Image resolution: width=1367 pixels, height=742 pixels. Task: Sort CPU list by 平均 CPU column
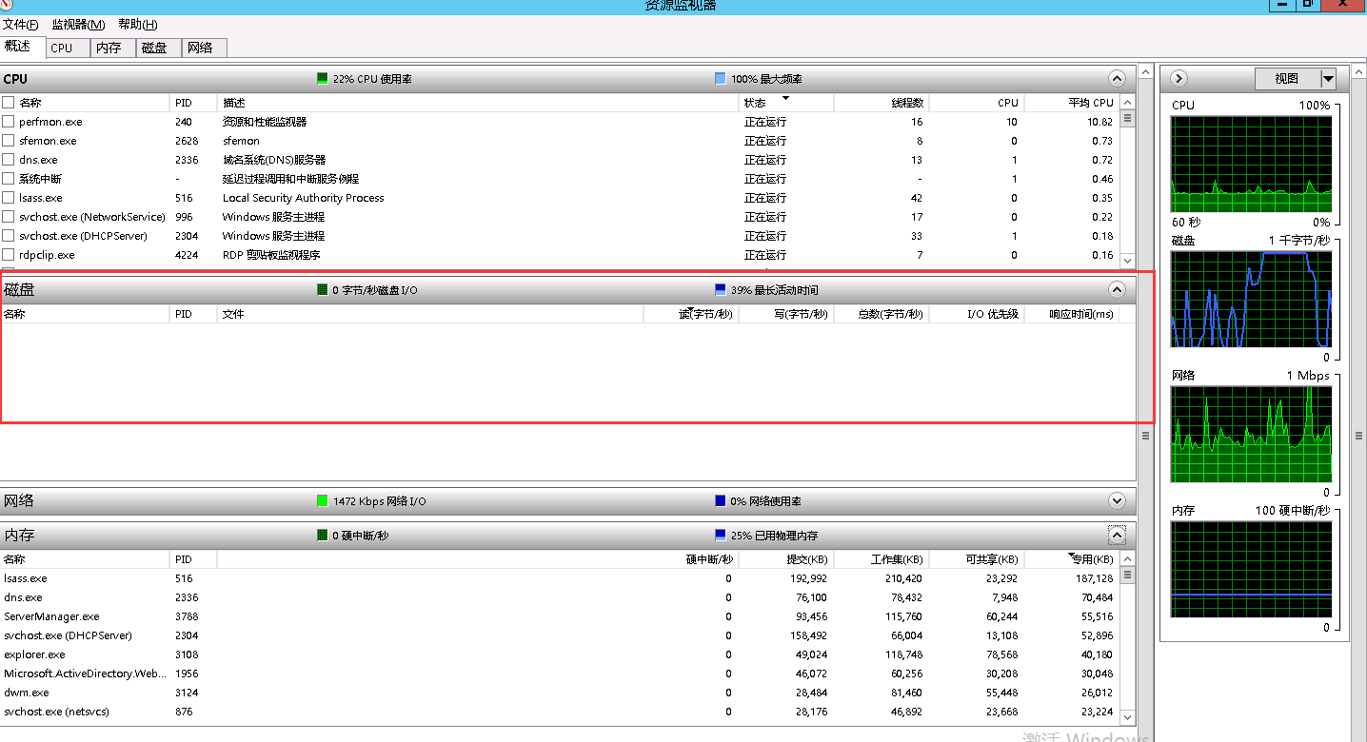[1071, 102]
